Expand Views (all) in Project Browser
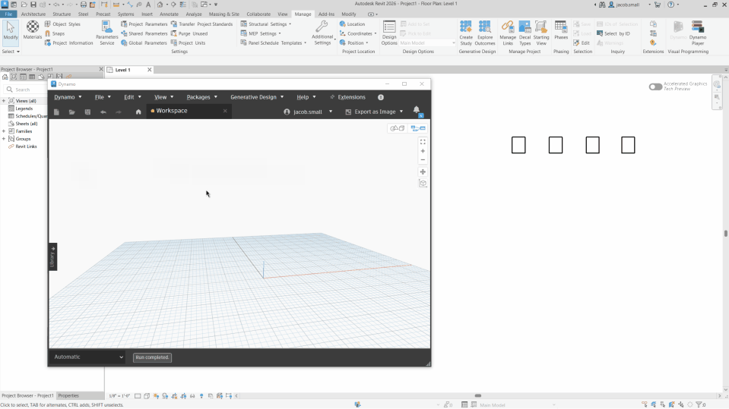 (4, 101)
